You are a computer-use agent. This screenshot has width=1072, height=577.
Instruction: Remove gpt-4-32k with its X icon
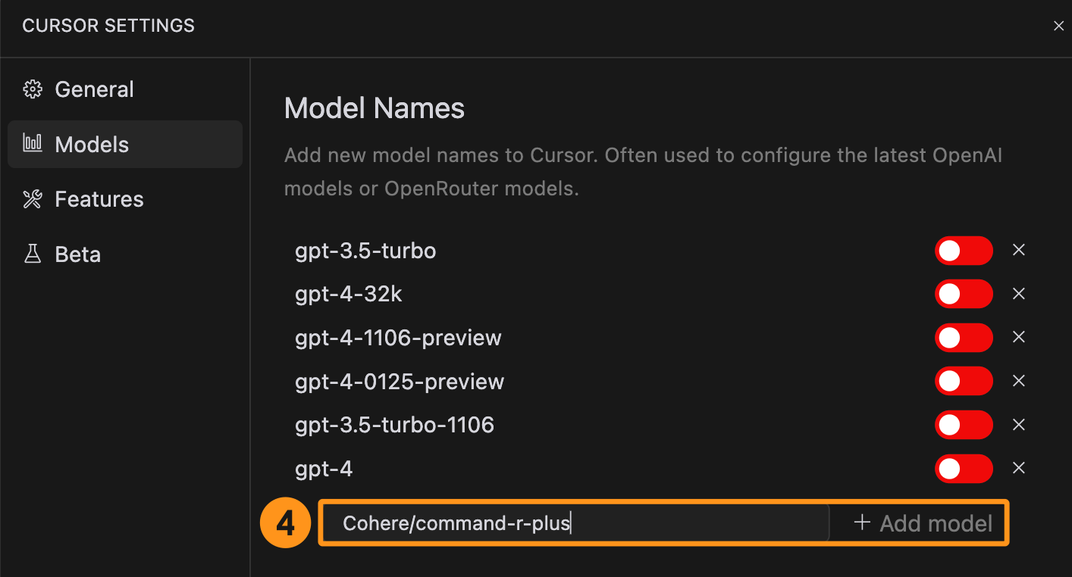coord(1019,294)
